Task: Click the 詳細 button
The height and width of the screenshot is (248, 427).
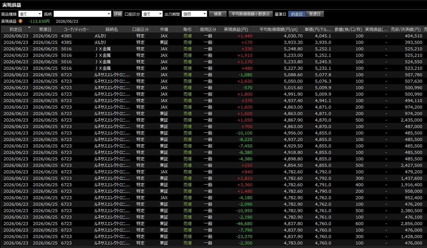Action: coord(118,14)
